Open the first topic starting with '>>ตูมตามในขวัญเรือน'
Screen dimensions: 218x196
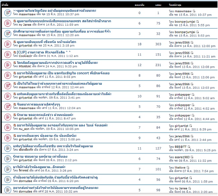pos(55,11)
